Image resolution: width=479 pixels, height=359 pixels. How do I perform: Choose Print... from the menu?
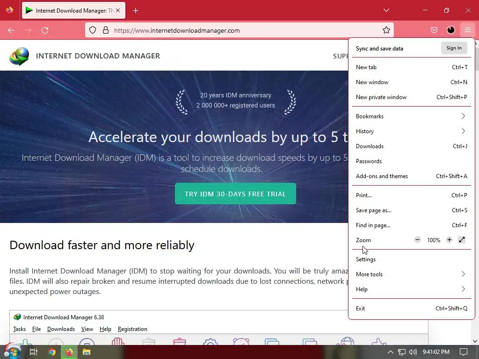coord(412,195)
